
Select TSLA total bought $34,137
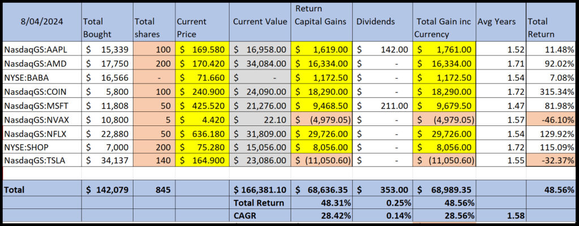coord(107,160)
